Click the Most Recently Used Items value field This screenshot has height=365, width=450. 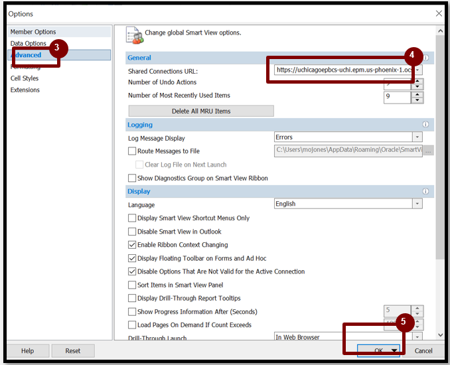coord(398,98)
